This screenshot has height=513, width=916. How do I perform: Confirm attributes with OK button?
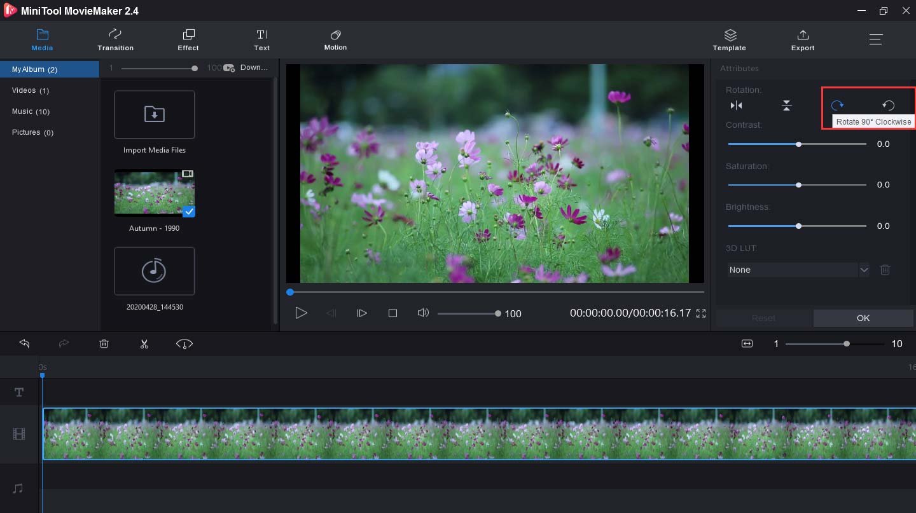point(863,318)
